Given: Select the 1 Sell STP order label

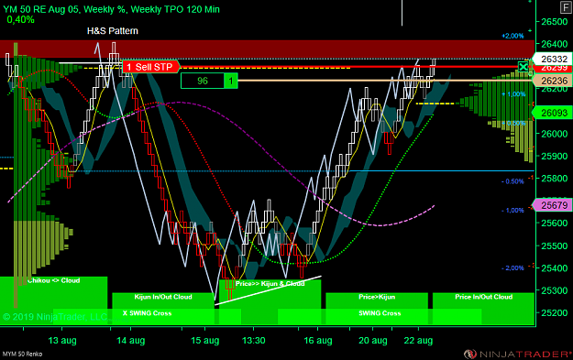Looking at the screenshot, I should [x=151, y=67].
